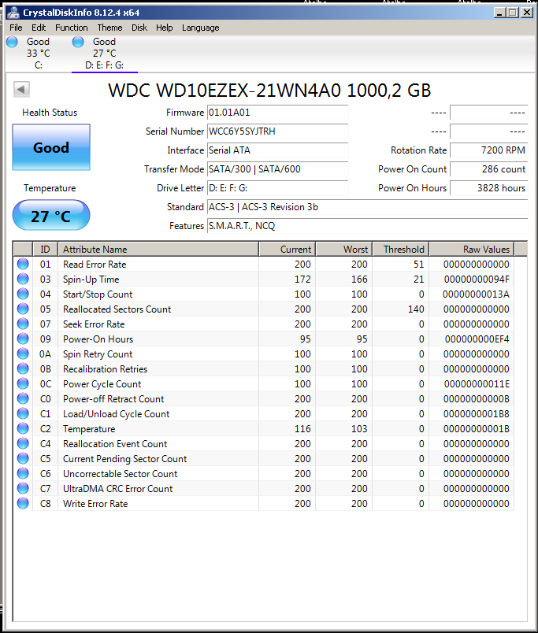Image resolution: width=538 pixels, height=633 pixels.
Task: Click the Features field S.M.A.R.T., NCQ
Action: pyautogui.click(x=368, y=226)
